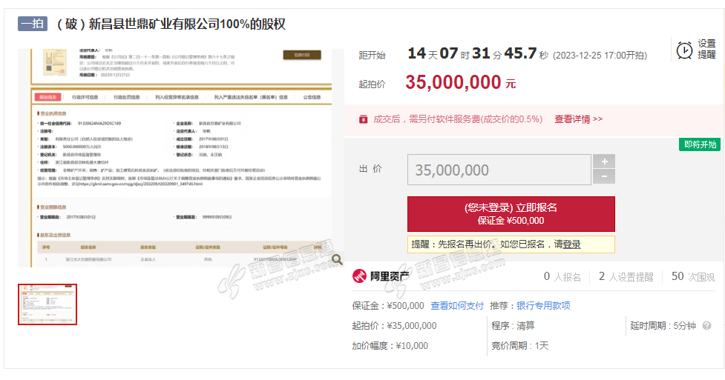Click the 登录 login link

click(x=571, y=244)
